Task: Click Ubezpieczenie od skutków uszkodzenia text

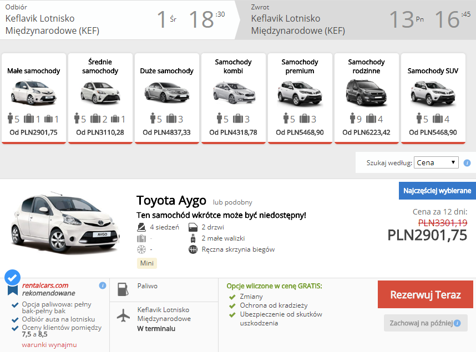Action: click(281, 319)
